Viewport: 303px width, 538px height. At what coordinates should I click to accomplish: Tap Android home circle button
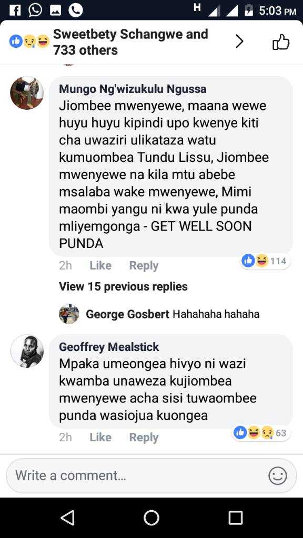(x=151, y=518)
